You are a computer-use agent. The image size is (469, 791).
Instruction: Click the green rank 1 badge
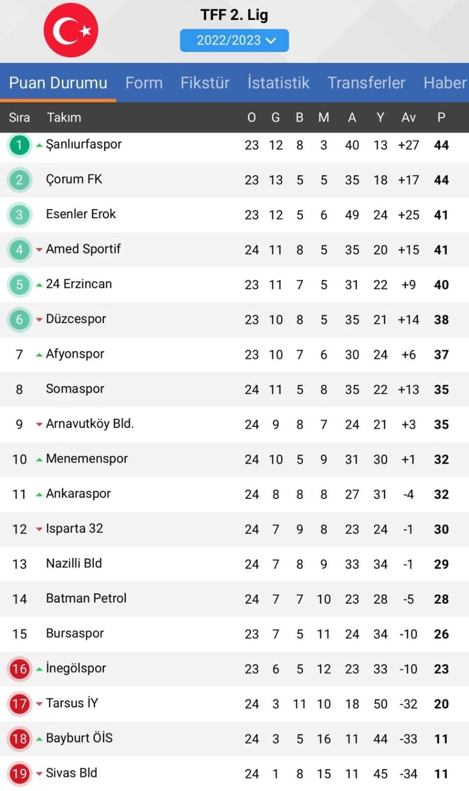coord(19,145)
